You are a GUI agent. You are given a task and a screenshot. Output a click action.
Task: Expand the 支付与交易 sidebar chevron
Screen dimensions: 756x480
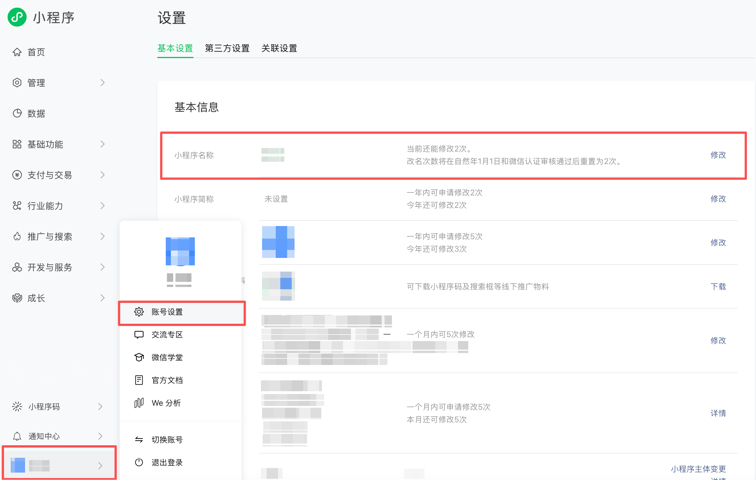102,175
